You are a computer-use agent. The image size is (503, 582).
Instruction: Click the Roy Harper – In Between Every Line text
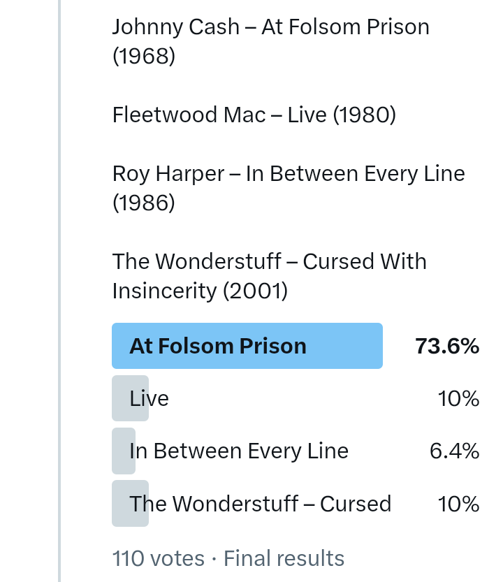pos(288,174)
